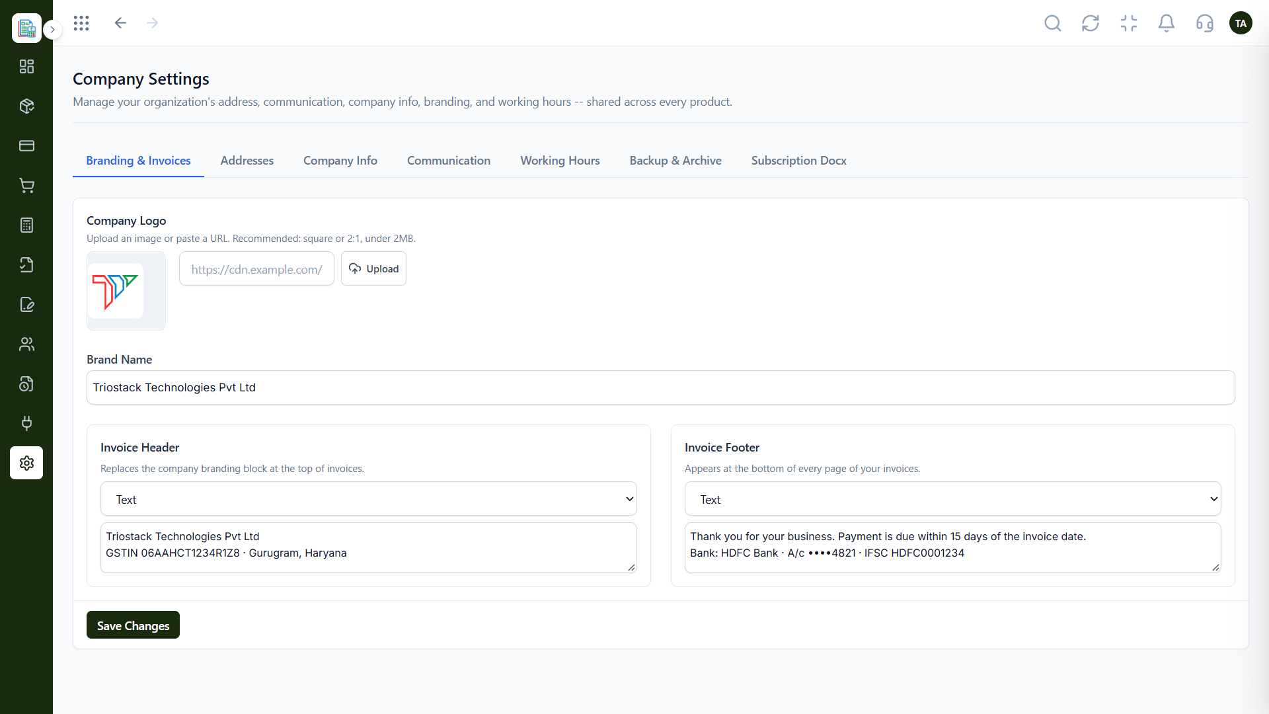Go back with the left arrow
1269x714 pixels.
(x=120, y=23)
